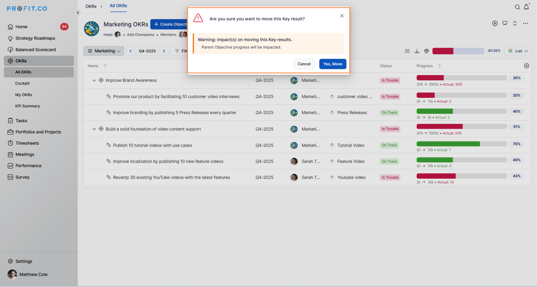Sort table by Progress column

(x=439, y=66)
